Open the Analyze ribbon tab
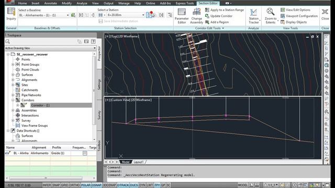This screenshot has height=188, width=335. coord(82,3)
